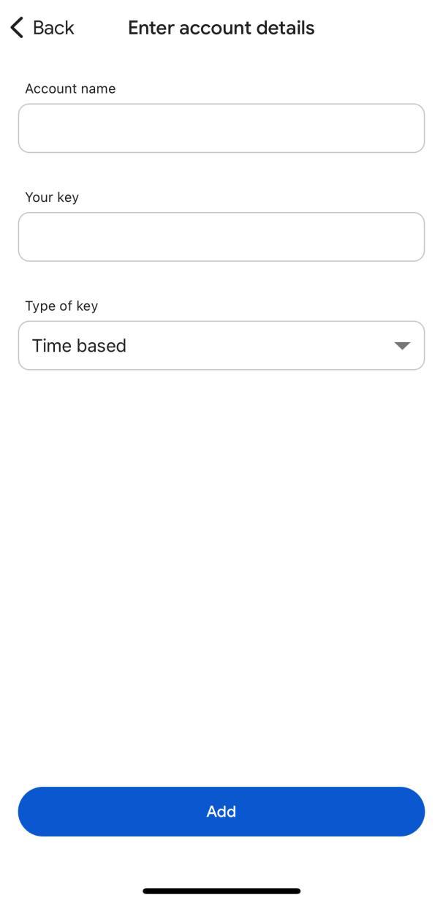Tap blank white area below the dropdown
This screenshot has height=903, width=443.
tap(221, 570)
